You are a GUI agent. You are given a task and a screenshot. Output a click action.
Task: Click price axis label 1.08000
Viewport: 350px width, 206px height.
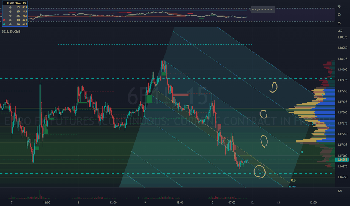(x=342, y=70)
